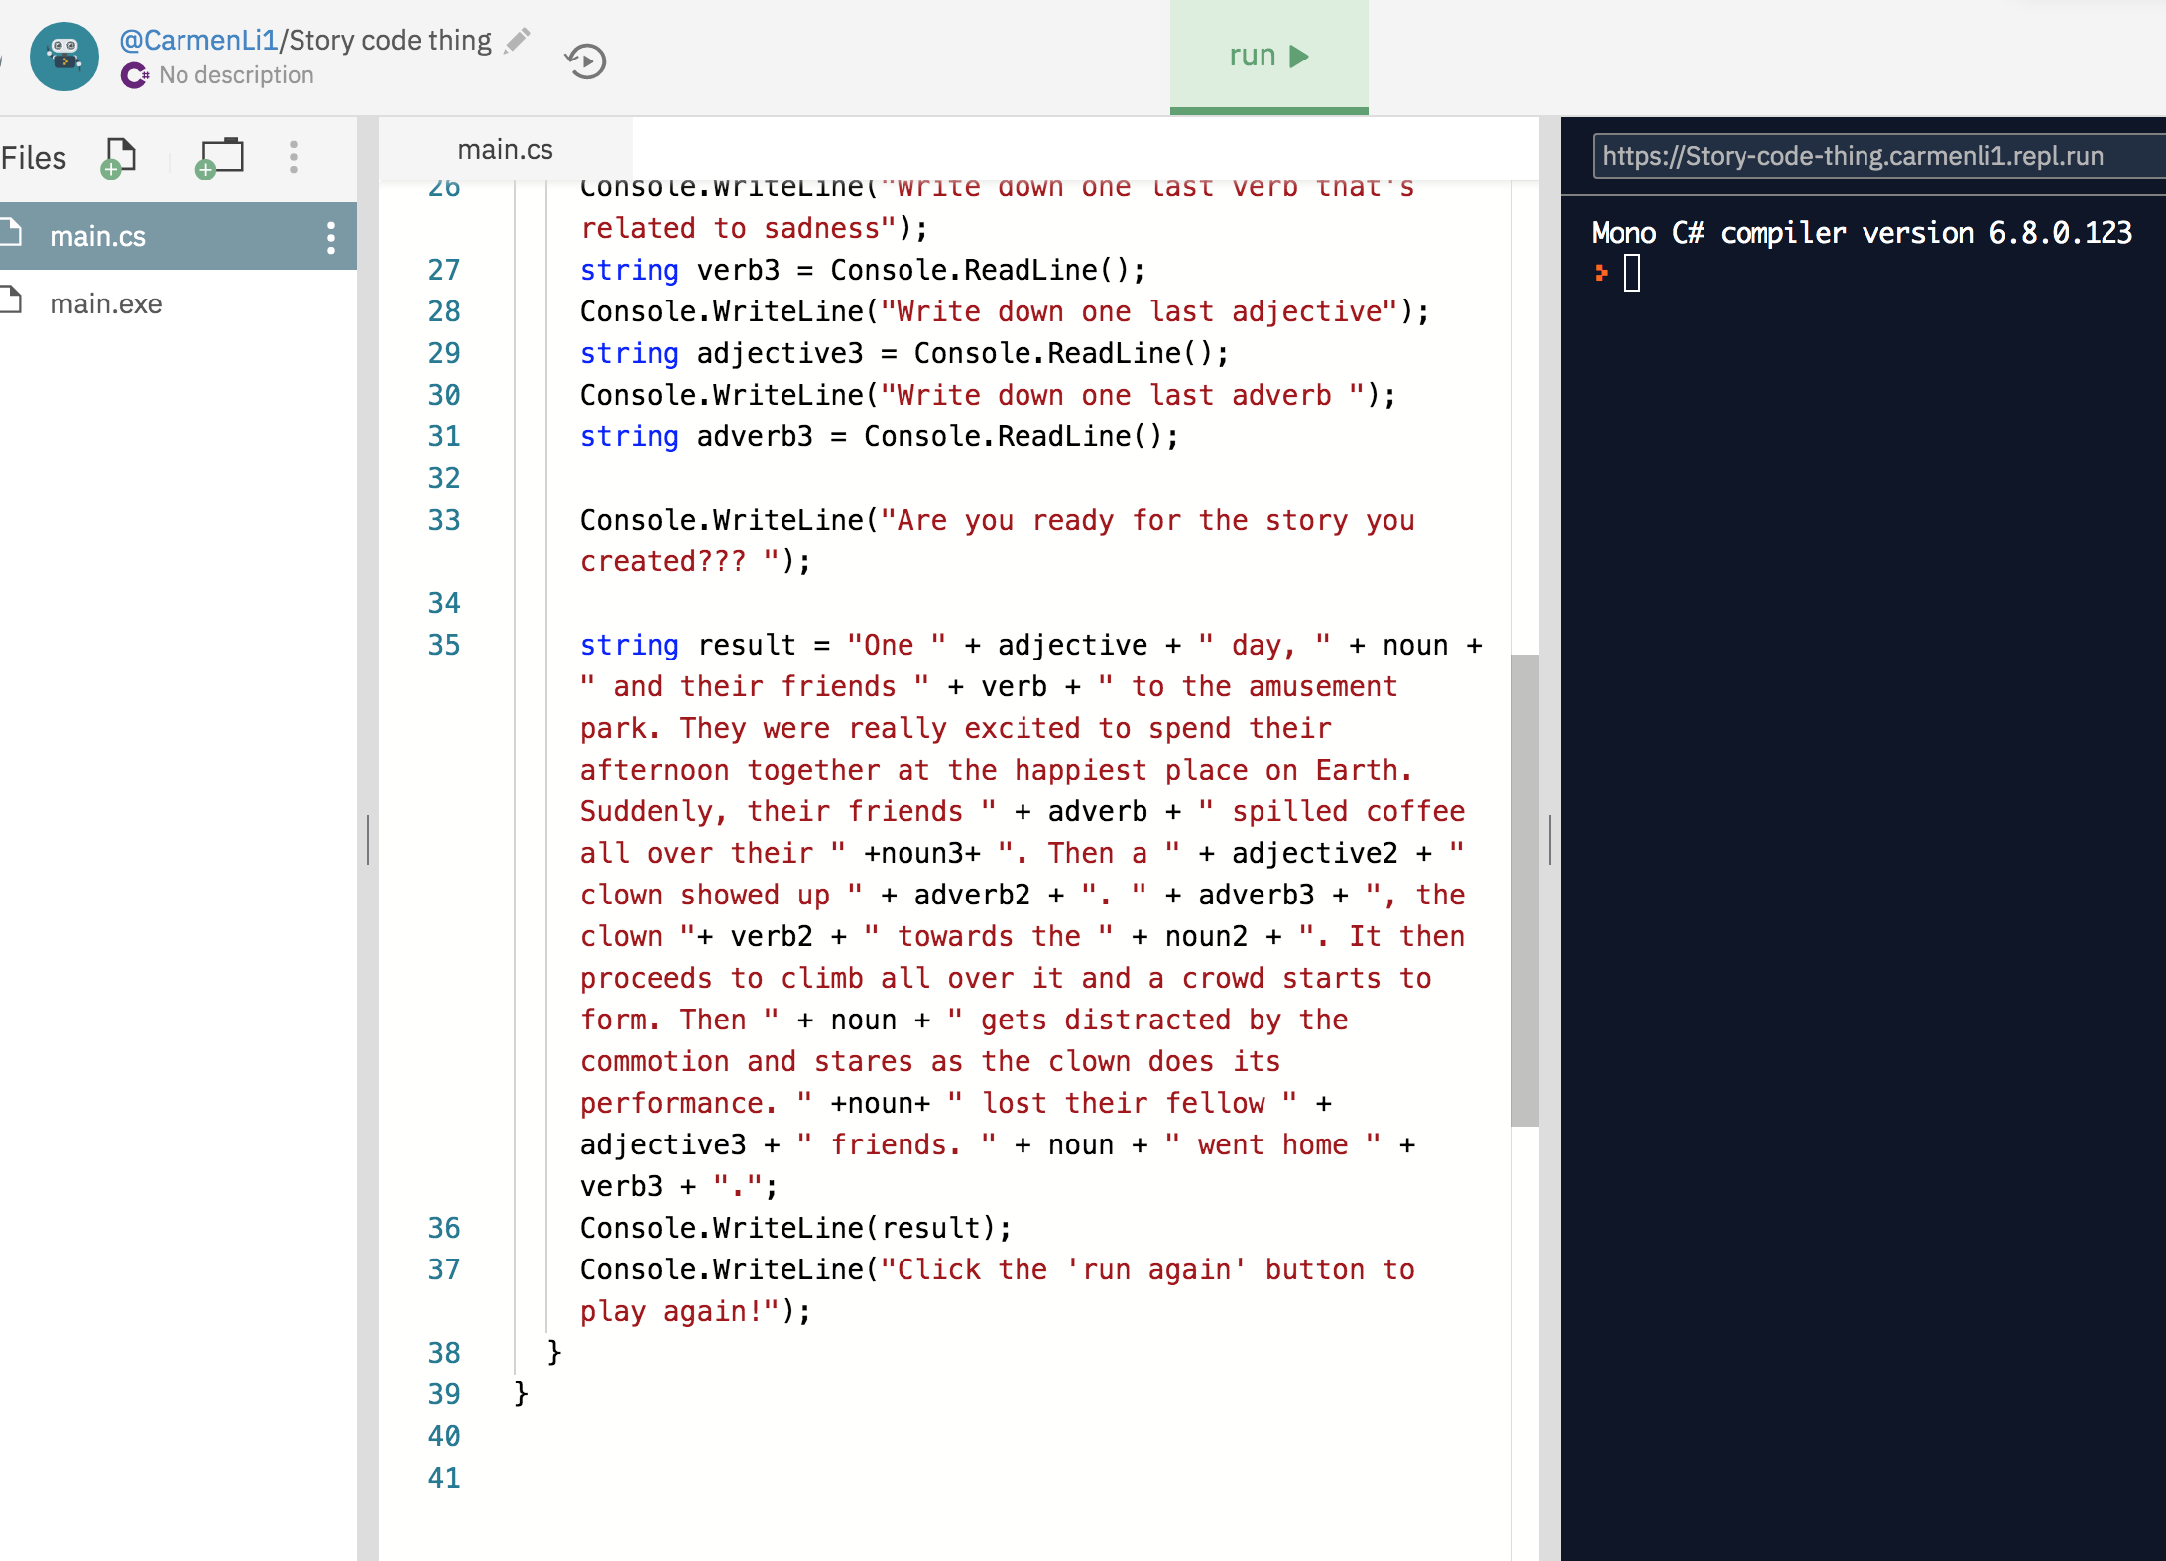Click the console prompt cursor
The height and width of the screenshot is (1561, 2166).
1632,273
